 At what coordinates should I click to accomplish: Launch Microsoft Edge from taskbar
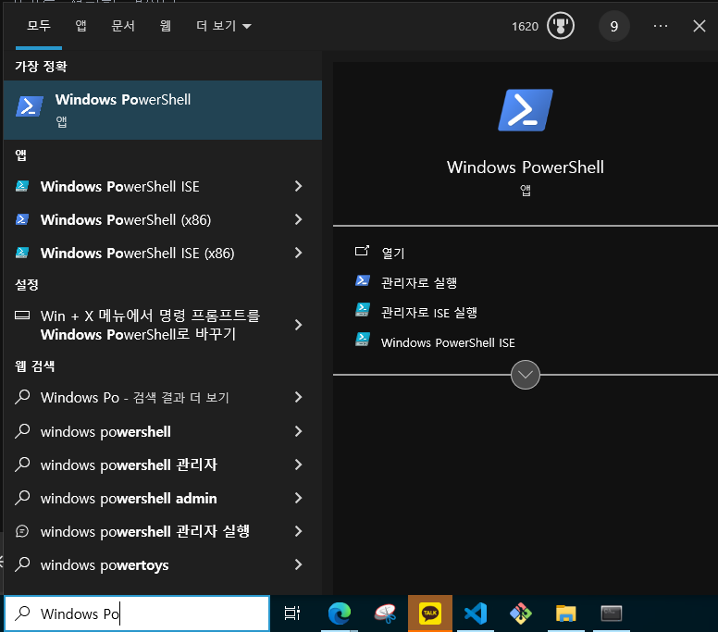(340, 613)
